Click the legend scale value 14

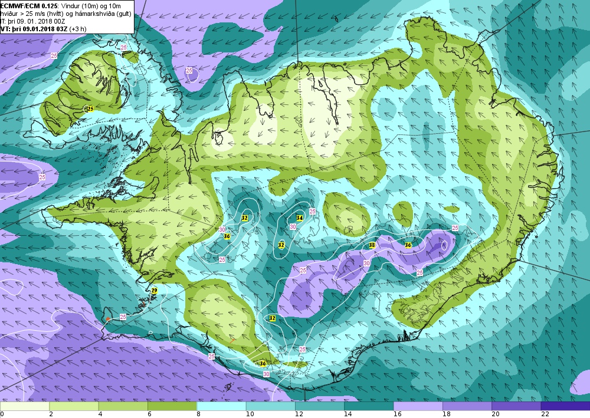click(x=348, y=414)
